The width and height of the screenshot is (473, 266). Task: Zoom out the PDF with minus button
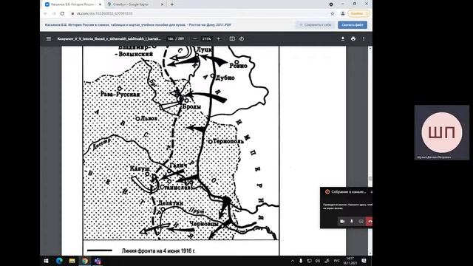coord(195,39)
